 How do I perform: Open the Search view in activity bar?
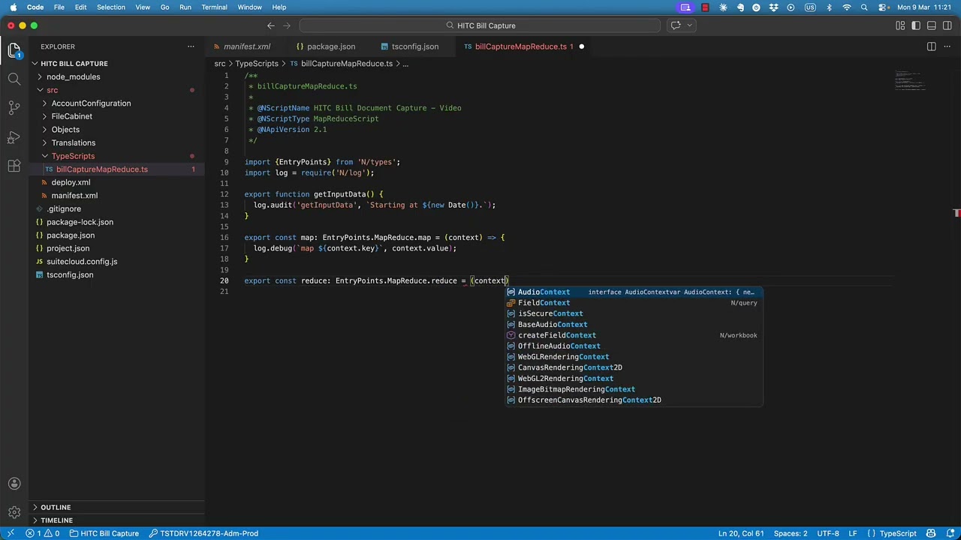pyautogui.click(x=14, y=79)
